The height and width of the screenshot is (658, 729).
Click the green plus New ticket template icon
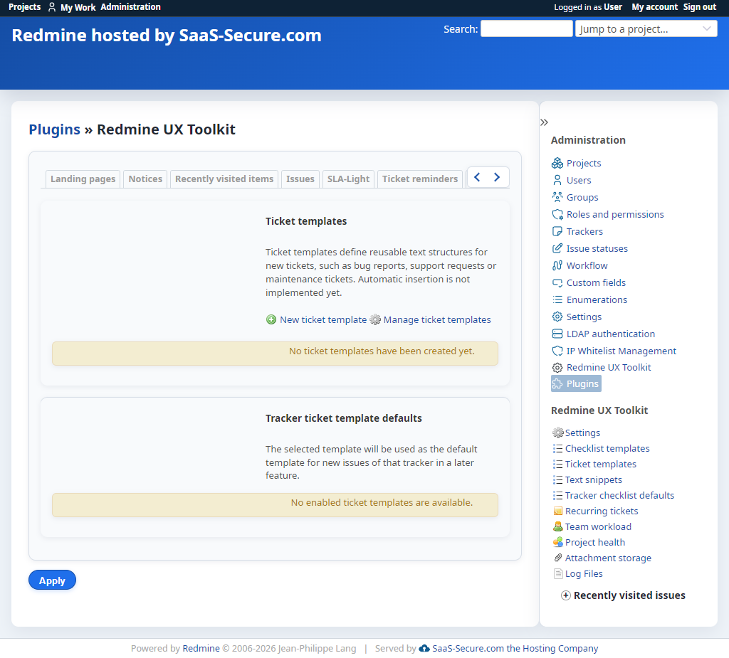[271, 319]
